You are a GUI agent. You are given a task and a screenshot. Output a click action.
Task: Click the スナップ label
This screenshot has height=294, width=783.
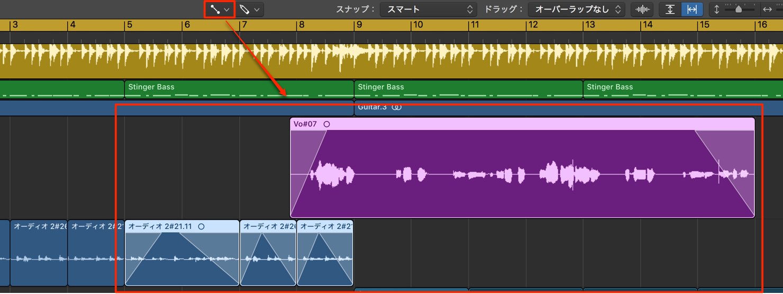coord(356,9)
